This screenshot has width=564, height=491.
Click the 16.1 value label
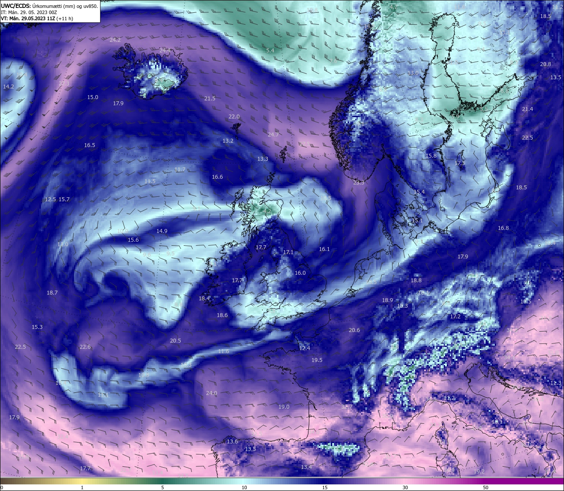pyautogui.click(x=324, y=249)
